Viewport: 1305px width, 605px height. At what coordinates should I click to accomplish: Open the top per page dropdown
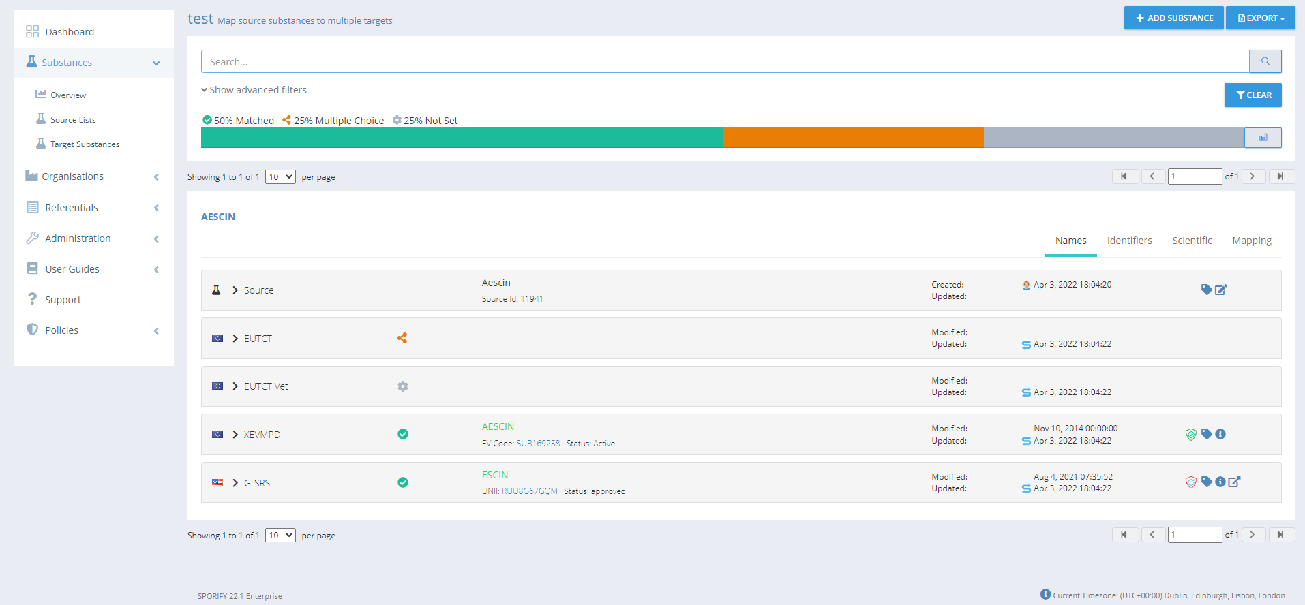(280, 177)
